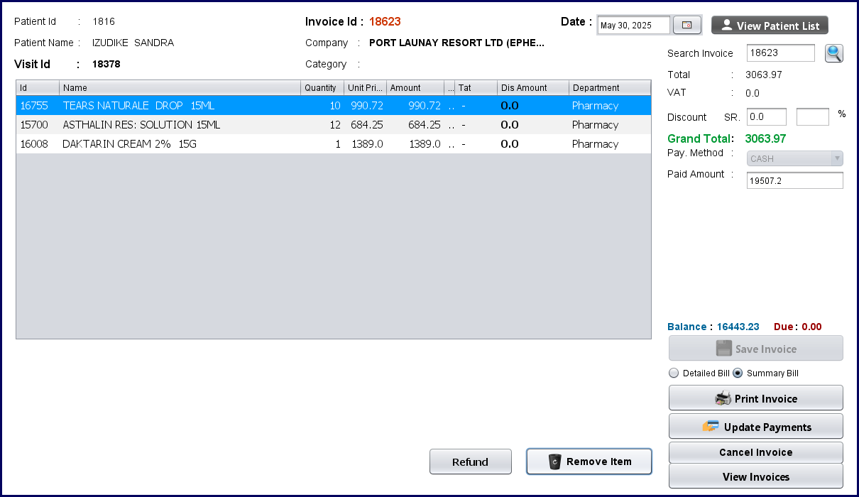The image size is (859, 497).
Task: Select the Detailed Bill radio button
Action: [674, 373]
